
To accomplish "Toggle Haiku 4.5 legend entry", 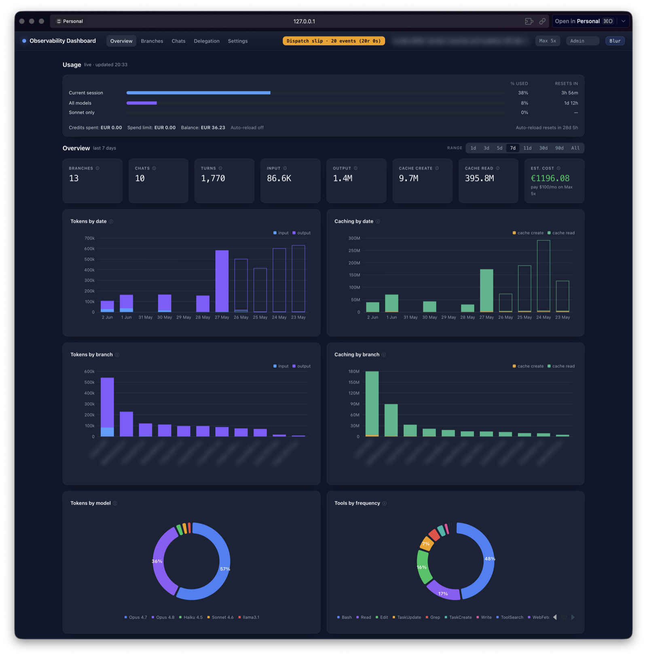I will [191, 617].
